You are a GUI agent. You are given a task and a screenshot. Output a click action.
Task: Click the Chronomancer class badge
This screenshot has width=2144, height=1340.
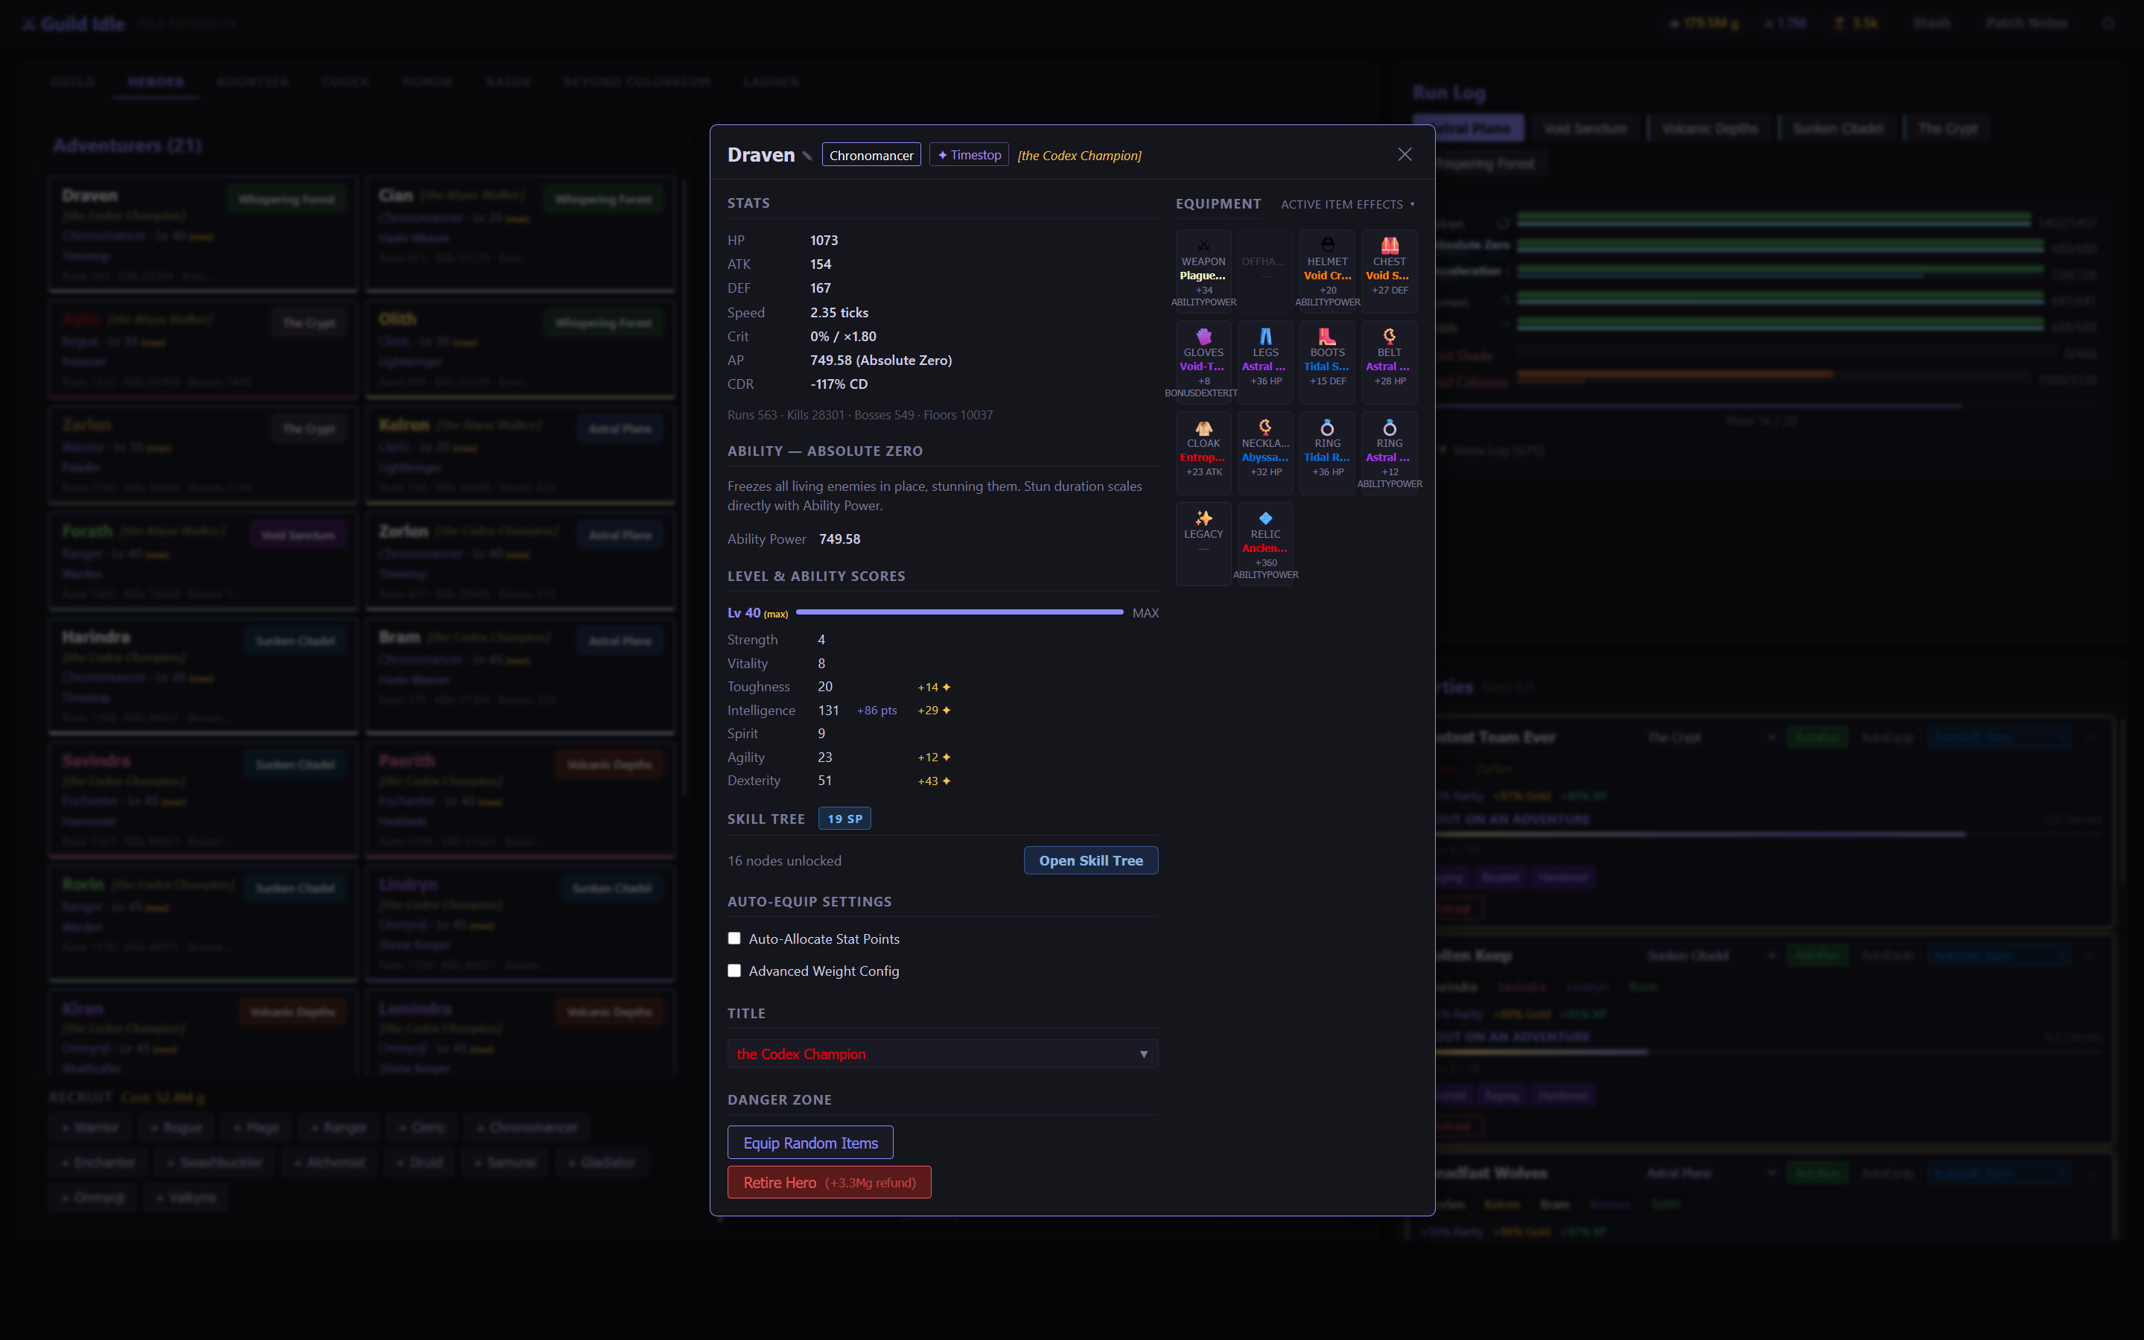click(x=871, y=155)
